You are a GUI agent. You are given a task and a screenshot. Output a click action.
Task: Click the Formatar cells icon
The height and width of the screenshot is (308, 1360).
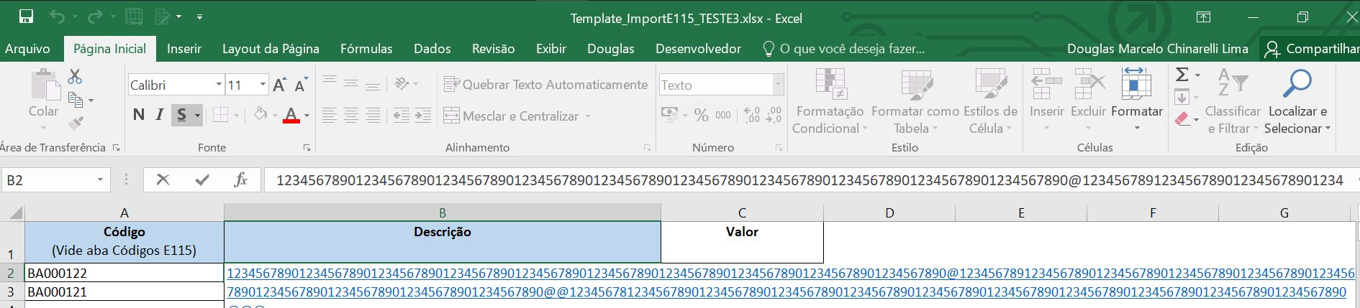(1136, 85)
